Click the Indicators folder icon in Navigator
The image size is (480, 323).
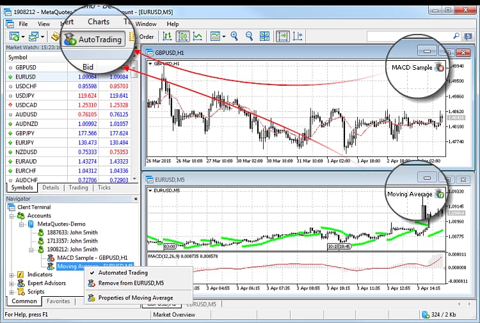(21, 274)
